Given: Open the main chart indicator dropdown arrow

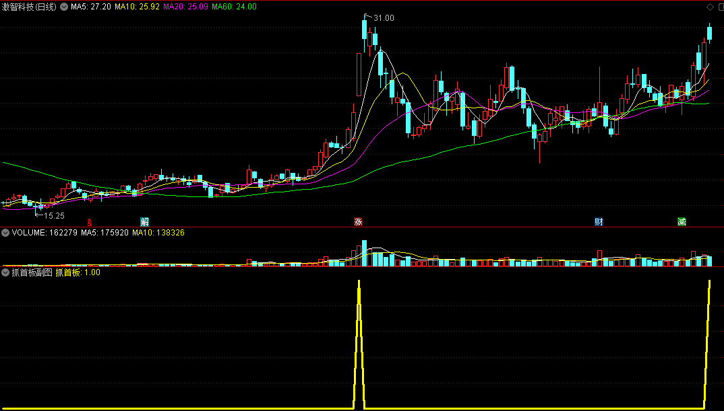Looking at the screenshot, I should click(x=64, y=7).
